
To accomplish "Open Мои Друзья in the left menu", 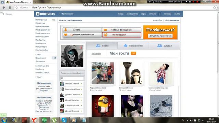I will 40,23.
